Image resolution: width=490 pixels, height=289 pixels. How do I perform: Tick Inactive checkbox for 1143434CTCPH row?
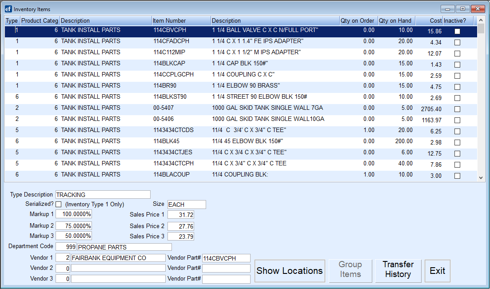[457, 165]
